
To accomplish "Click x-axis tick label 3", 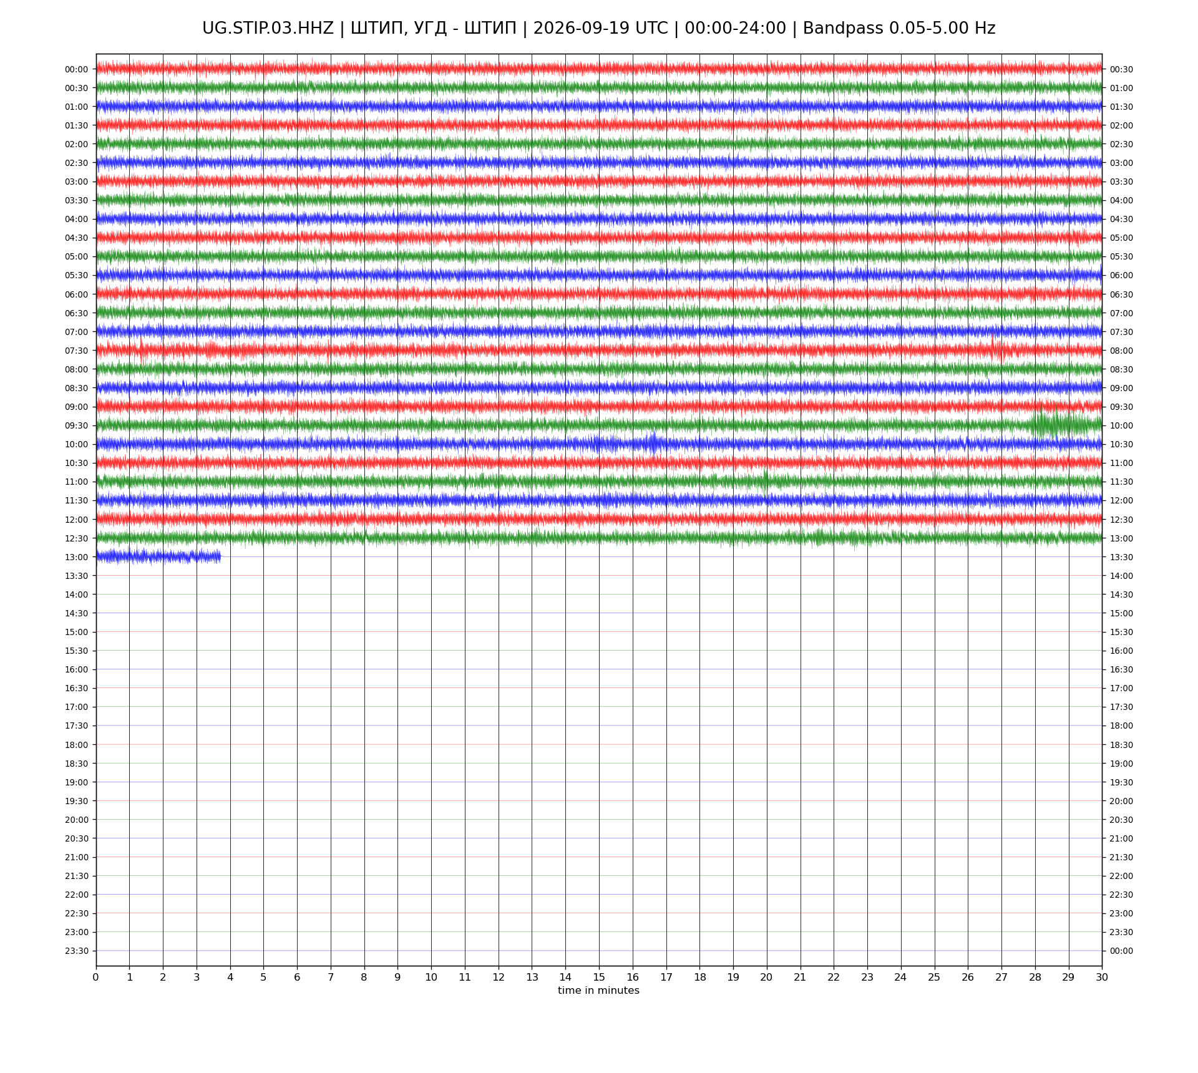I will pos(197,977).
